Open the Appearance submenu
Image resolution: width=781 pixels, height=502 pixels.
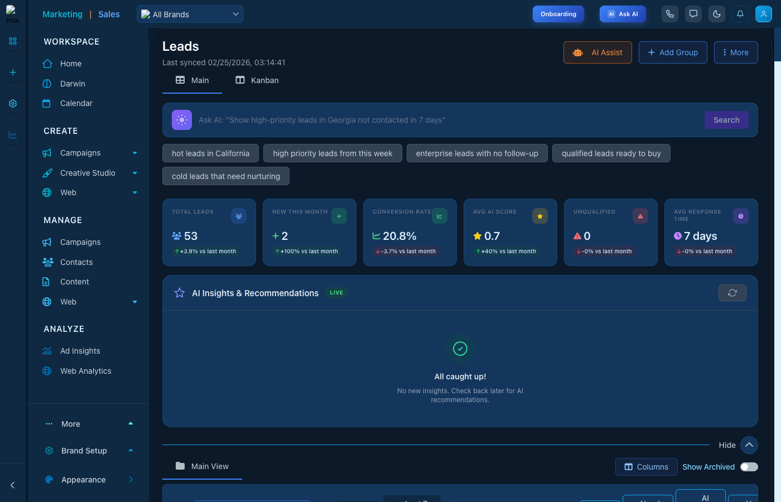tap(131, 480)
